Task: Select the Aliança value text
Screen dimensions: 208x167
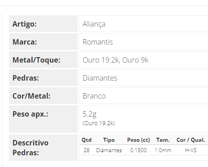Action: click(94, 24)
